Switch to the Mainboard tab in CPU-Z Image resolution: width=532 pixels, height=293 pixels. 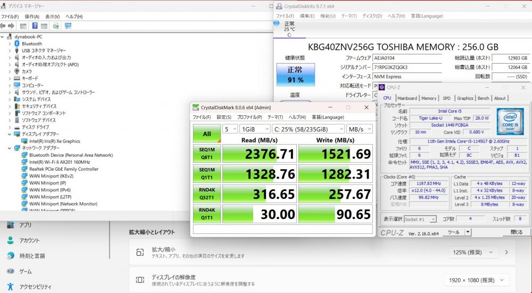point(407,98)
